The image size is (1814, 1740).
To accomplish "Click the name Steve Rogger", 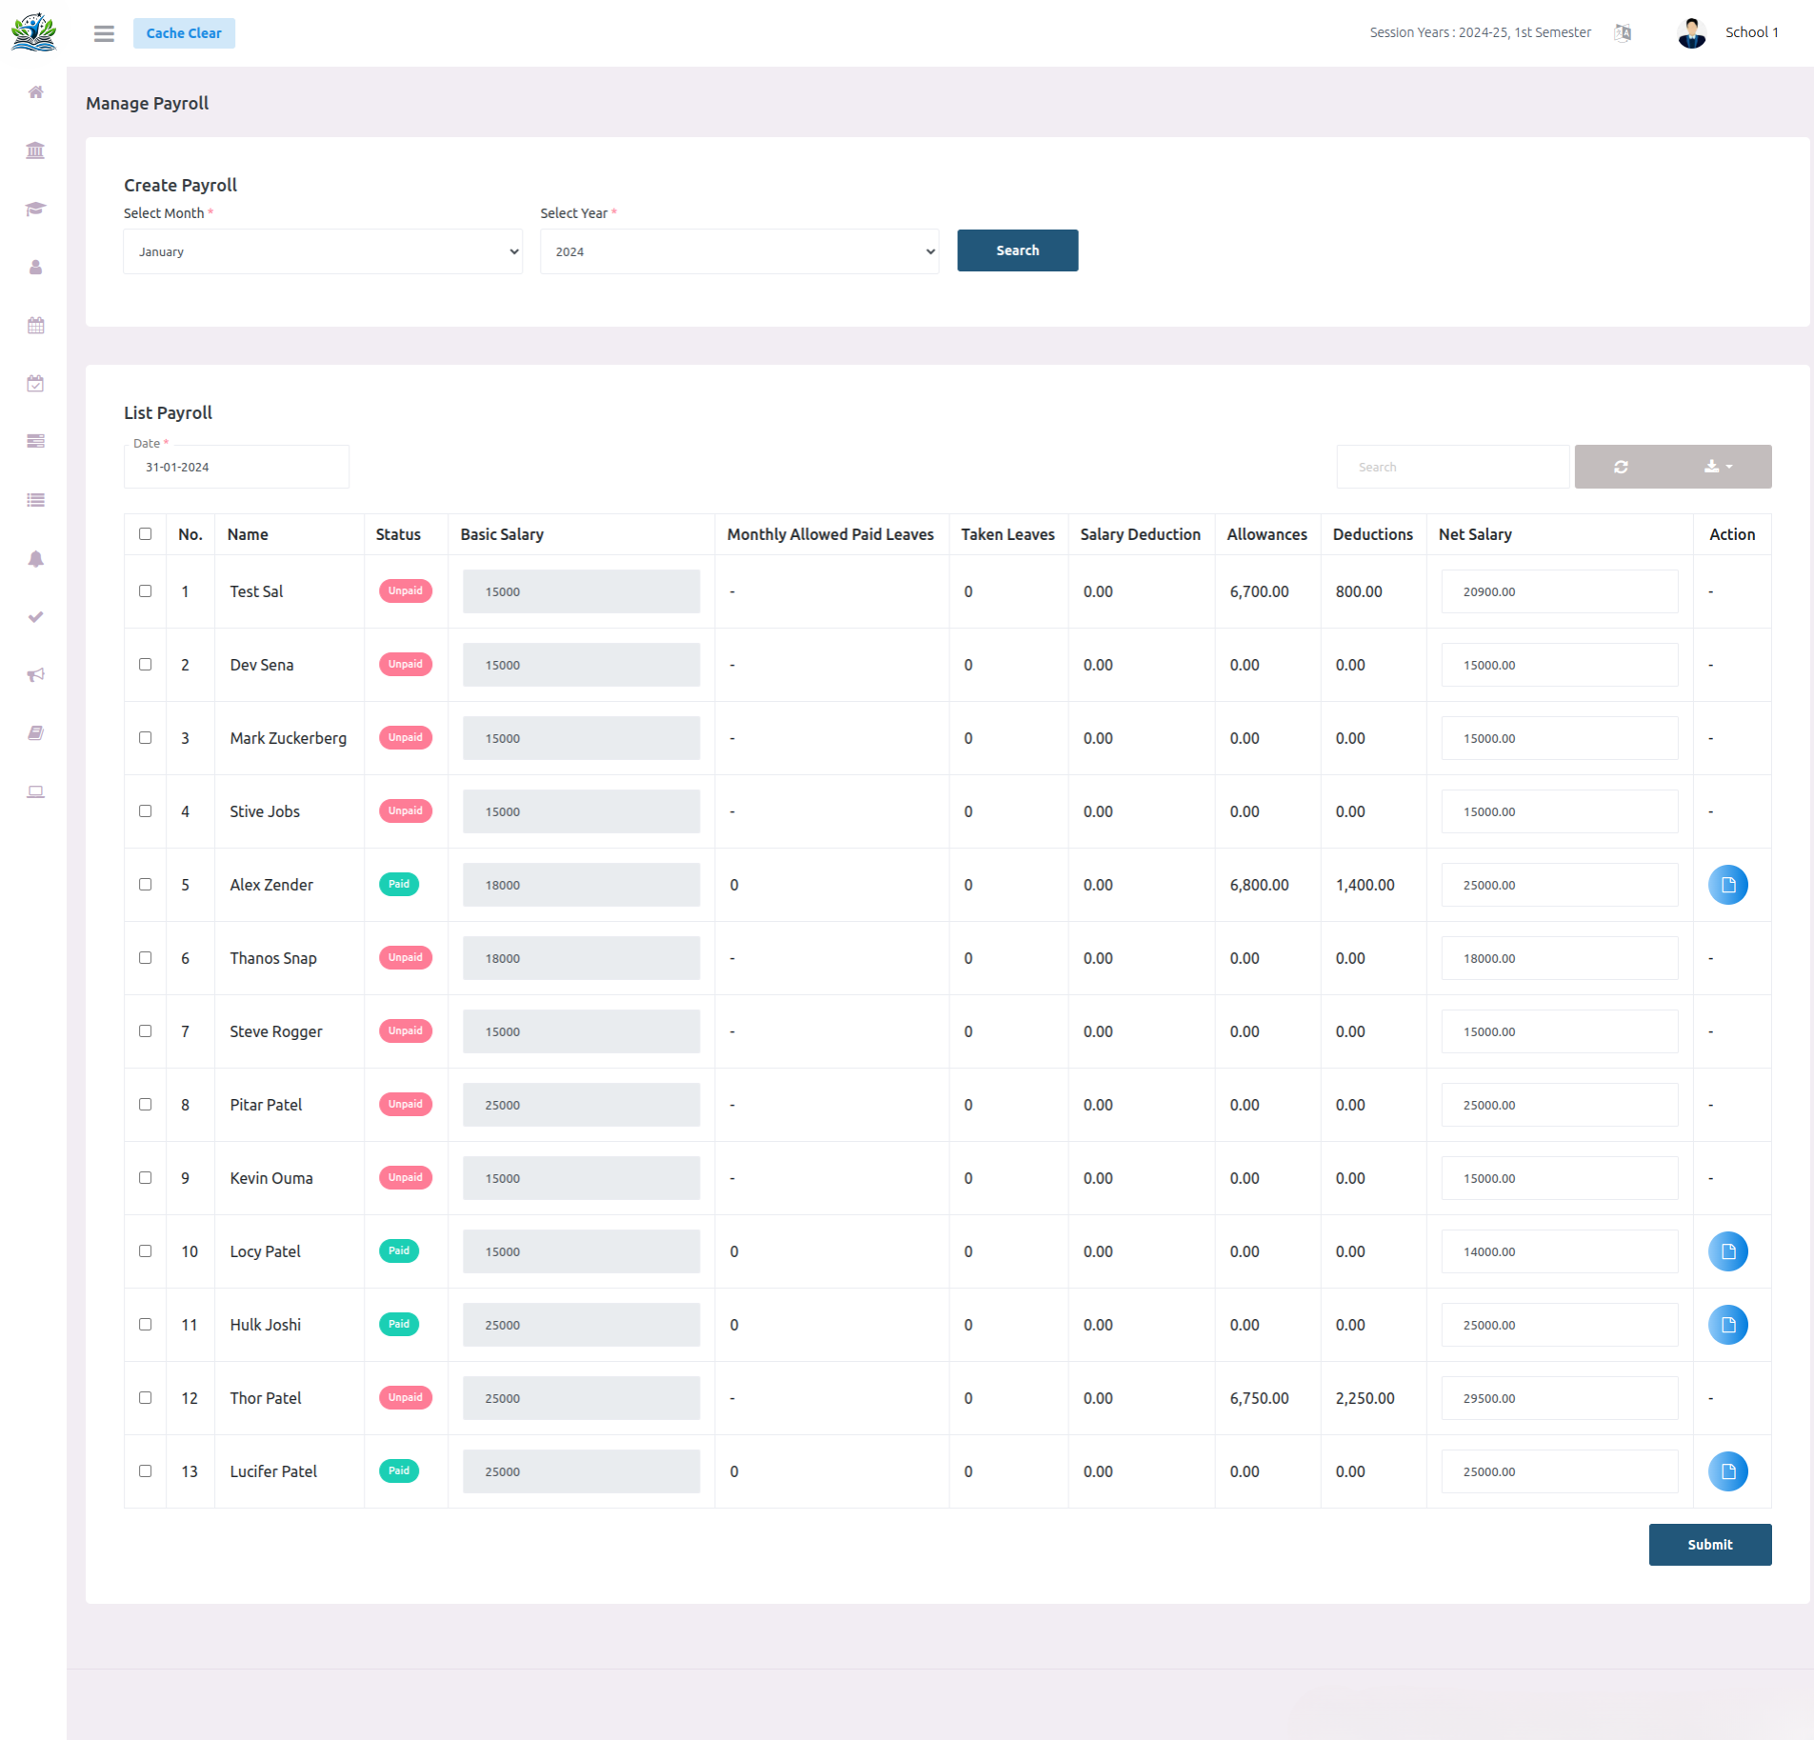I will coord(276,1031).
